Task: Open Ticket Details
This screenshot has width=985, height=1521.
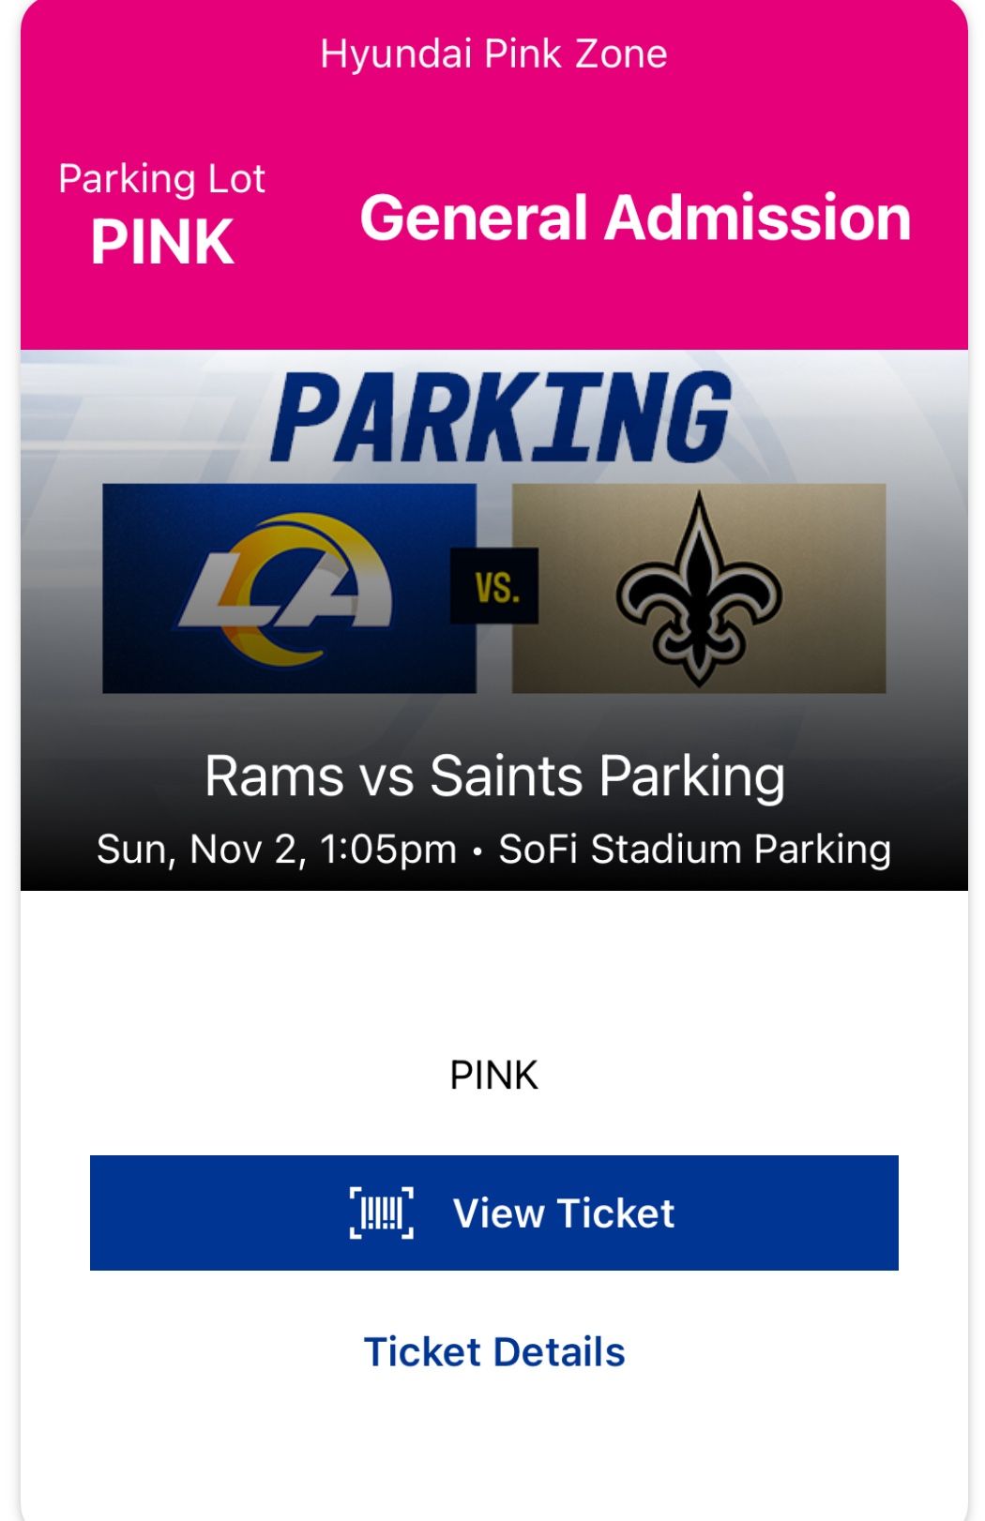Action: click(492, 1351)
